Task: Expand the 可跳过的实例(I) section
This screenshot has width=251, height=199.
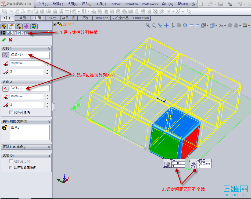Action: click(x=49, y=147)
